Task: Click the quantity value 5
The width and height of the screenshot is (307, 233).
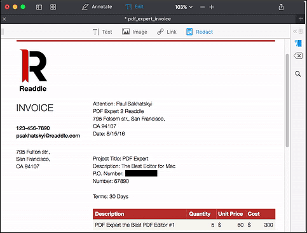Action: pos(212,225)
